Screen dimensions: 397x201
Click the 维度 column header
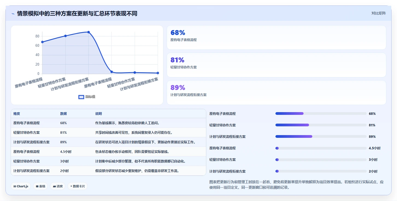pyautogui.click(x=17, y=114)
